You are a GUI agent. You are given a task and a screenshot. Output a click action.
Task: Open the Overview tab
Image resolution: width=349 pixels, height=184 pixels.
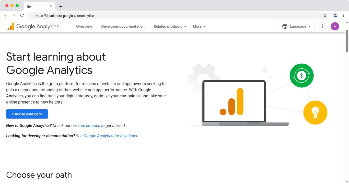84,26
